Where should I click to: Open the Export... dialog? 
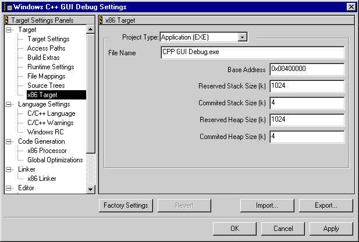326,205
